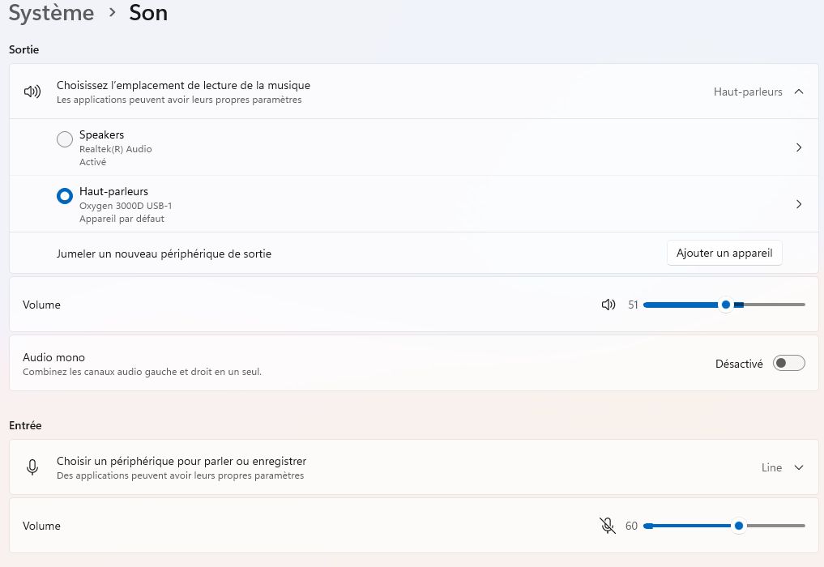Click the output volume slider handle

(726, 305)
